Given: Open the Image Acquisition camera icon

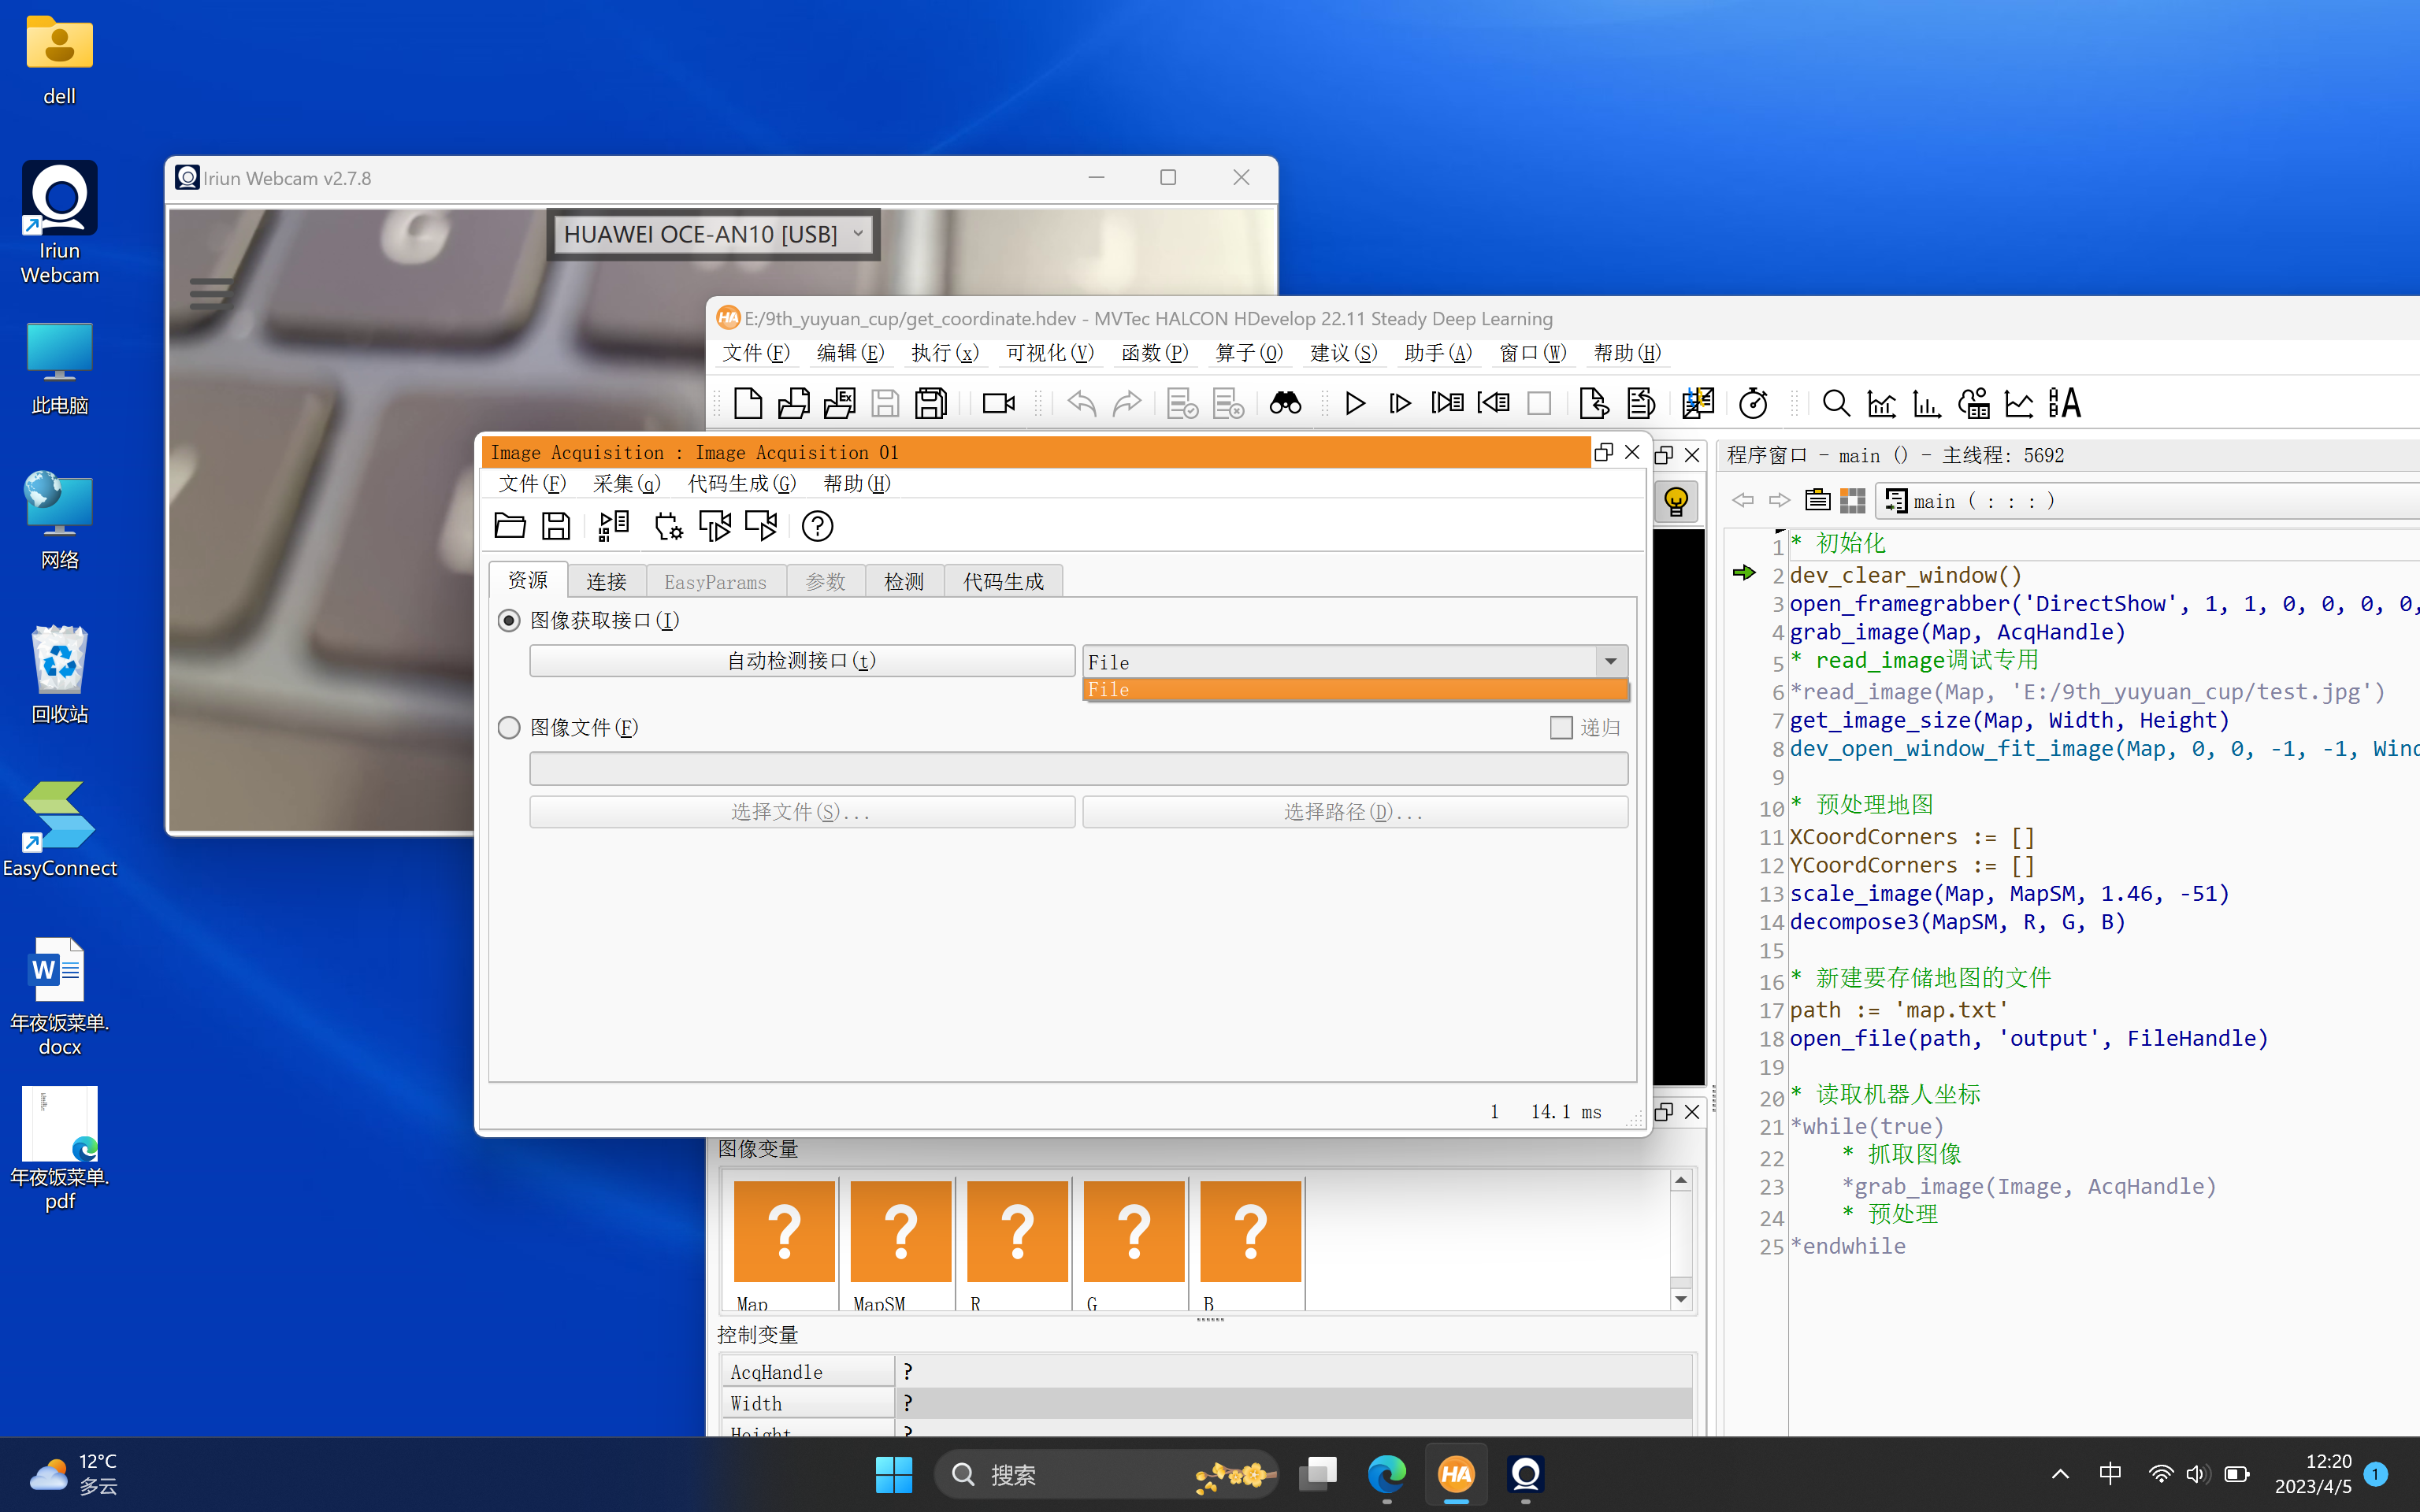Looking at the screenshot, I should pos(998,403).
